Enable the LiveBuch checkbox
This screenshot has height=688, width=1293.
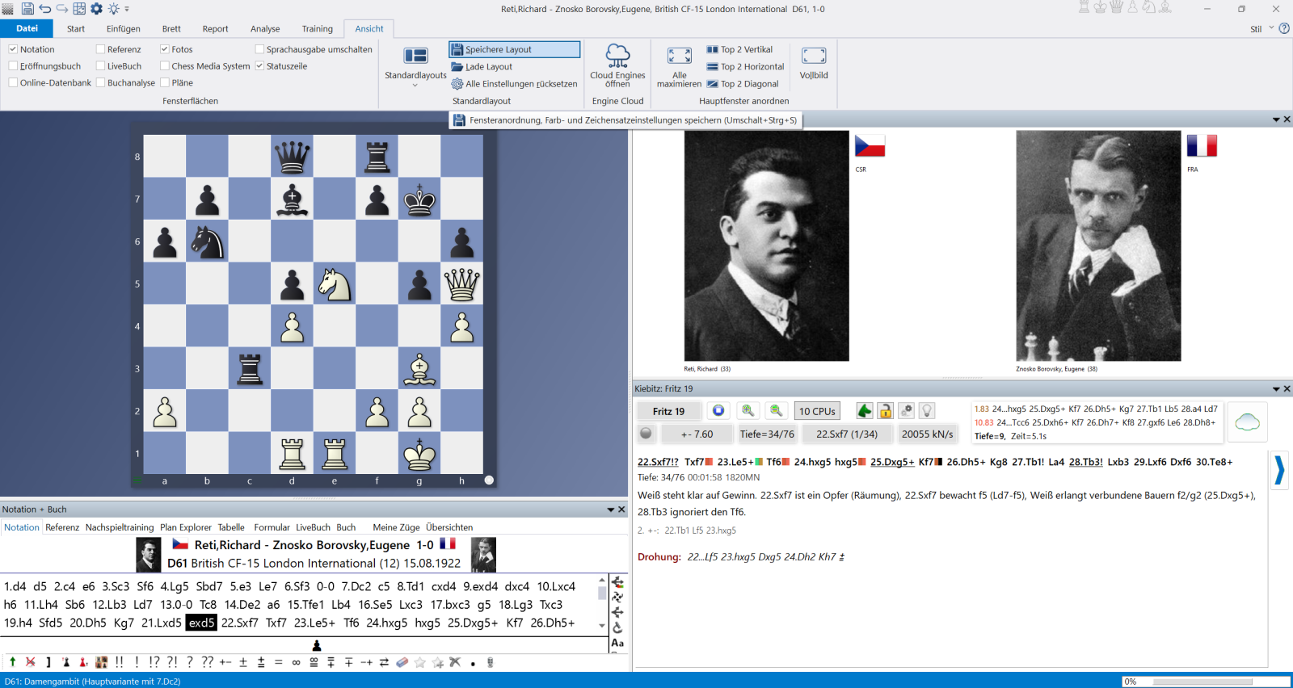[x=100, y=66]
